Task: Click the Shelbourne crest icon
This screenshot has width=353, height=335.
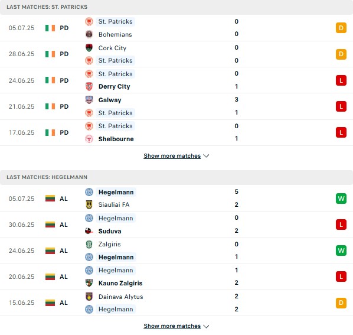Action: tap(89, 139)
